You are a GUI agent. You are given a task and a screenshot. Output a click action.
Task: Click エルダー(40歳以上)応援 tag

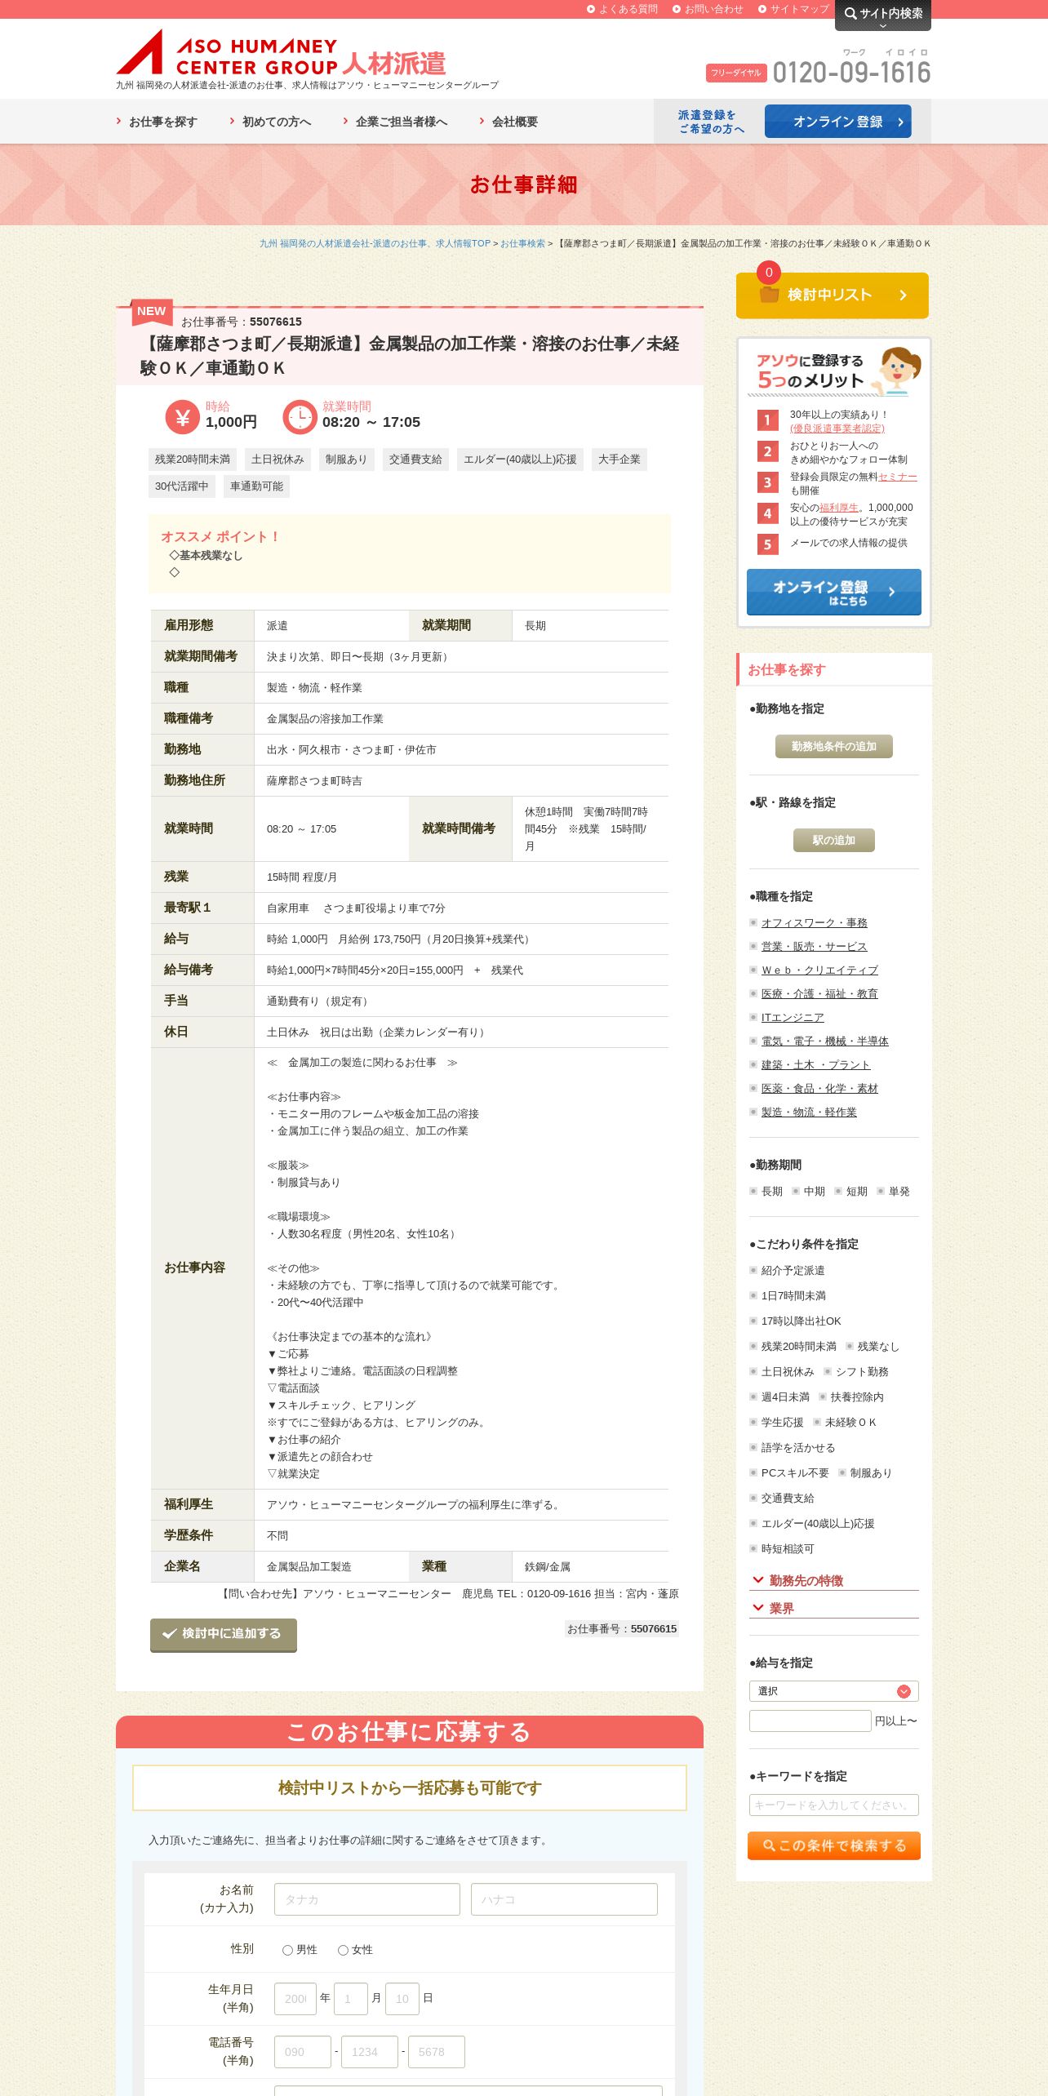coord(520,460)
